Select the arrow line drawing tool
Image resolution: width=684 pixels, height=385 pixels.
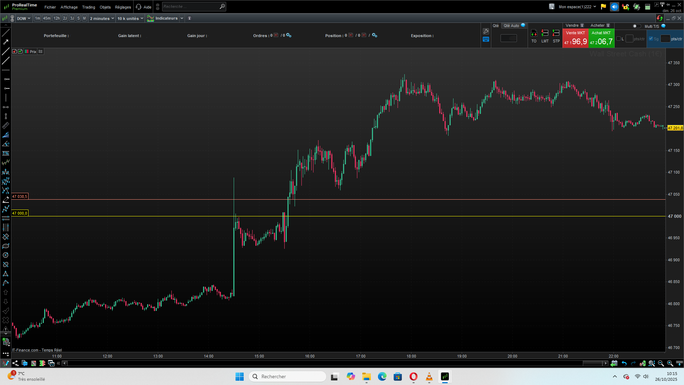click(x=6, y=42)
